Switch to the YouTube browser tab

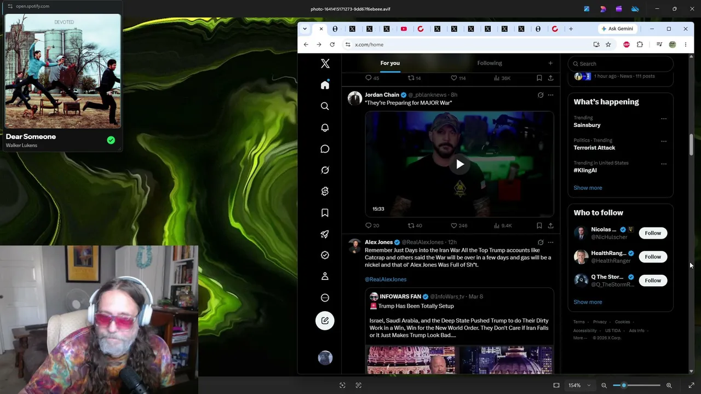pyautogui.click(x=404, y=29)
